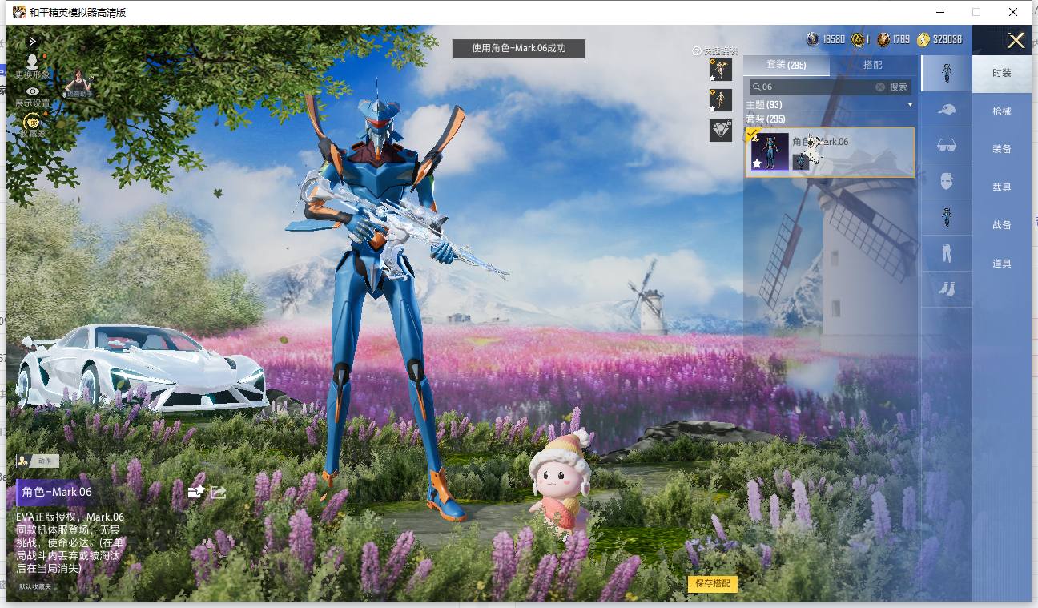Click the 角色-Mark.06 title label
Viewport: 1038px width, 608px height.
57,492
